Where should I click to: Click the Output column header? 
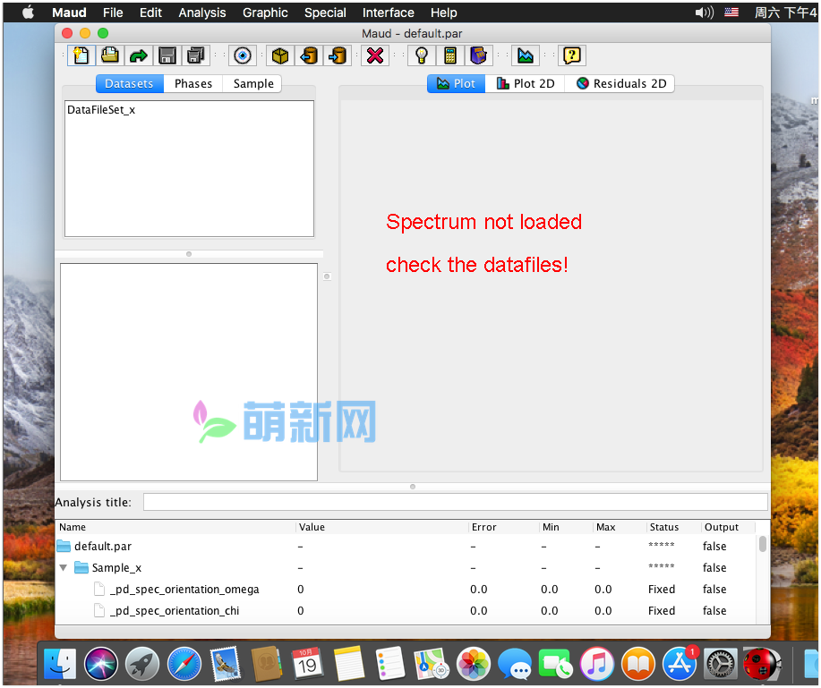click(728, 527)
